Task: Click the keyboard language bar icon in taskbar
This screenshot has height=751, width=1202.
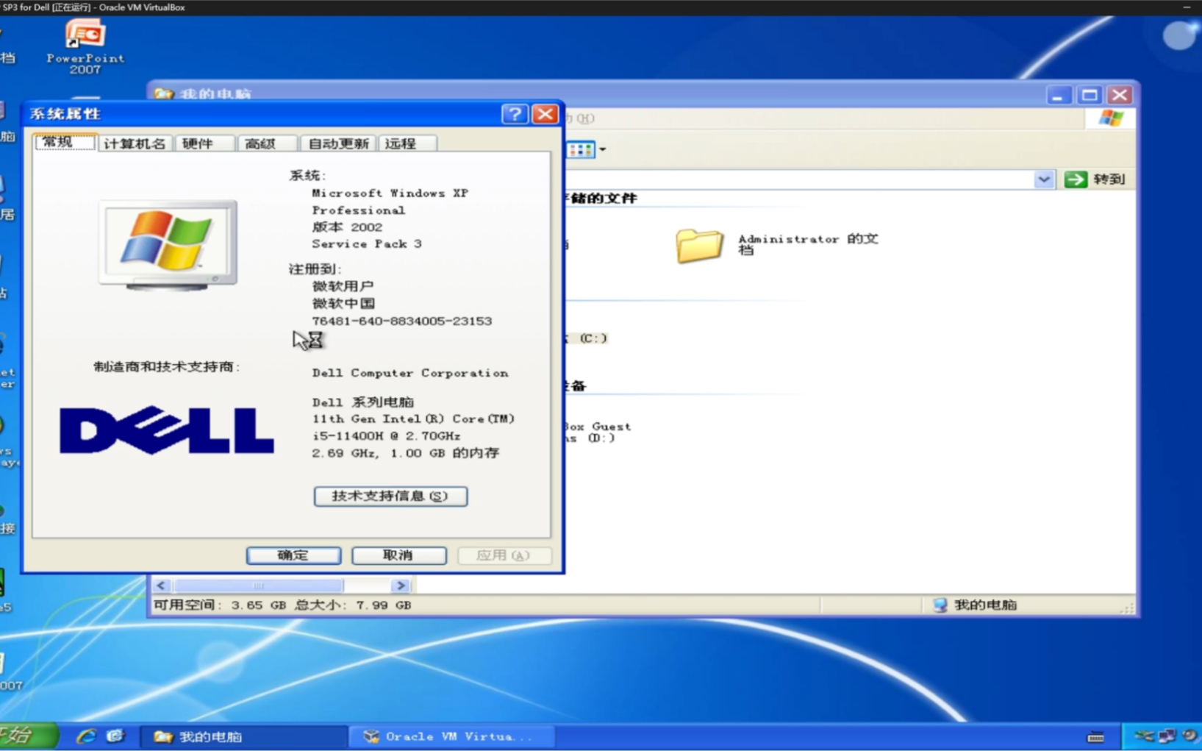Action: (x=1095, y=737)
